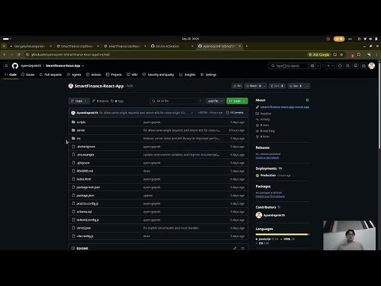The image size is (381, 286).
Task: Open the create new plus menu
Action: 330,66
